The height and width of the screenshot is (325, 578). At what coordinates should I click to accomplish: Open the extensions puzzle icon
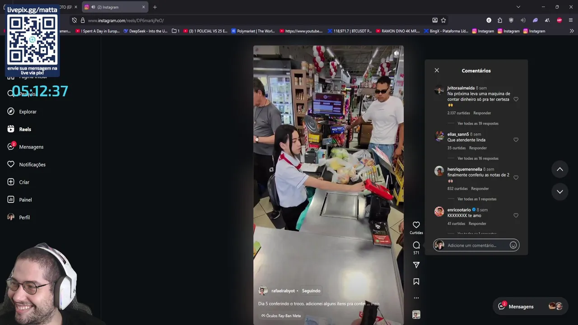(x=500, y=20)
